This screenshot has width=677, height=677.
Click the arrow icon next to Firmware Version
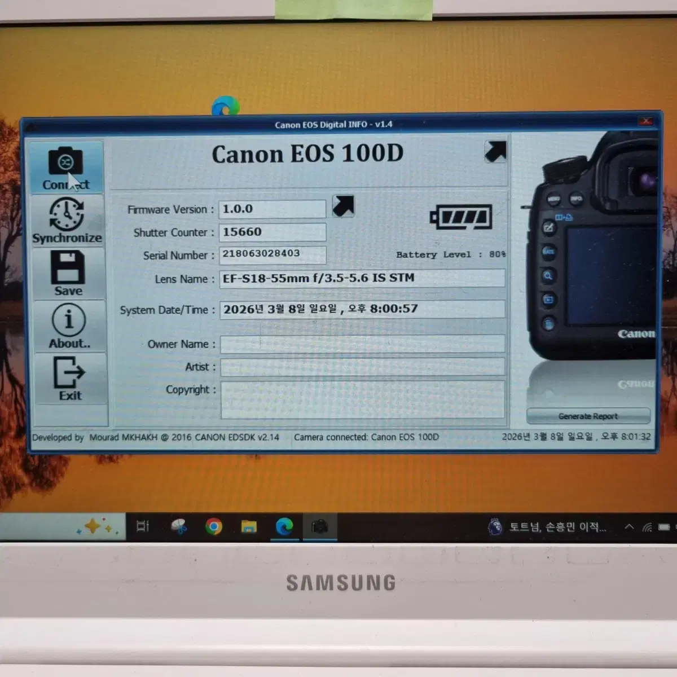(x=344, y=206)
